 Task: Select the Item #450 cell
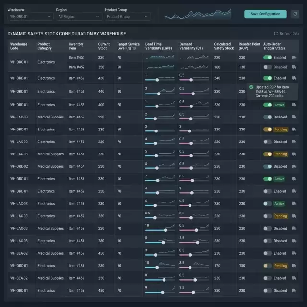(x=76, y=92)
